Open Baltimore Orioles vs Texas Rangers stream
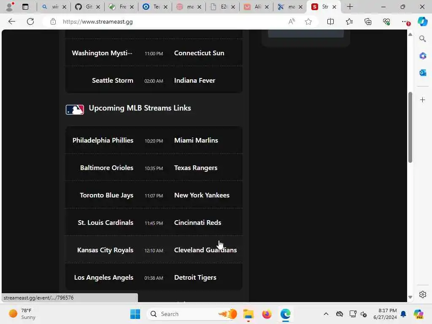Image resolution: width=432 pixels, height=324 pixels. click(x=154, y=168)
